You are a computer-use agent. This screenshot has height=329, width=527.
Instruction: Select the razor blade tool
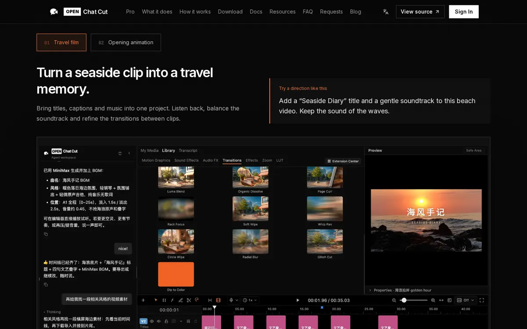172,300
